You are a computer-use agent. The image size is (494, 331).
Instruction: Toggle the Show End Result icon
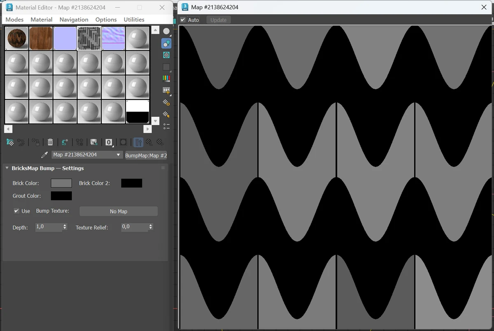138,142
